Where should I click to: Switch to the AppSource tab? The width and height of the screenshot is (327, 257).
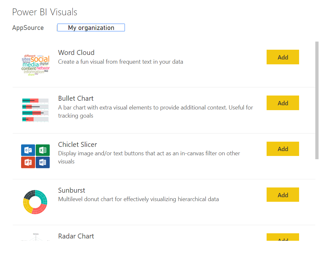pyautogui.click(x=28, y=28)
